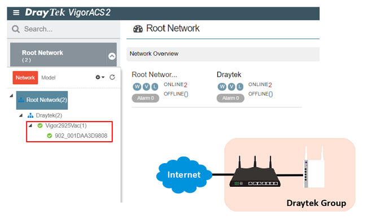Switch to the Model tab
The width and height of the screenshot is (367, 220).
click(49, 78)
